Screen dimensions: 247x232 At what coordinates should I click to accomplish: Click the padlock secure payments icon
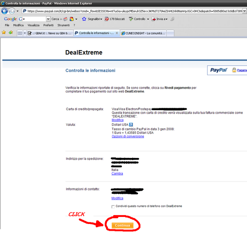point(234,70)
